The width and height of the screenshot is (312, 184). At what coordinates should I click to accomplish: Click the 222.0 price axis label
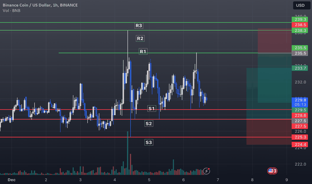click(300, 164)
